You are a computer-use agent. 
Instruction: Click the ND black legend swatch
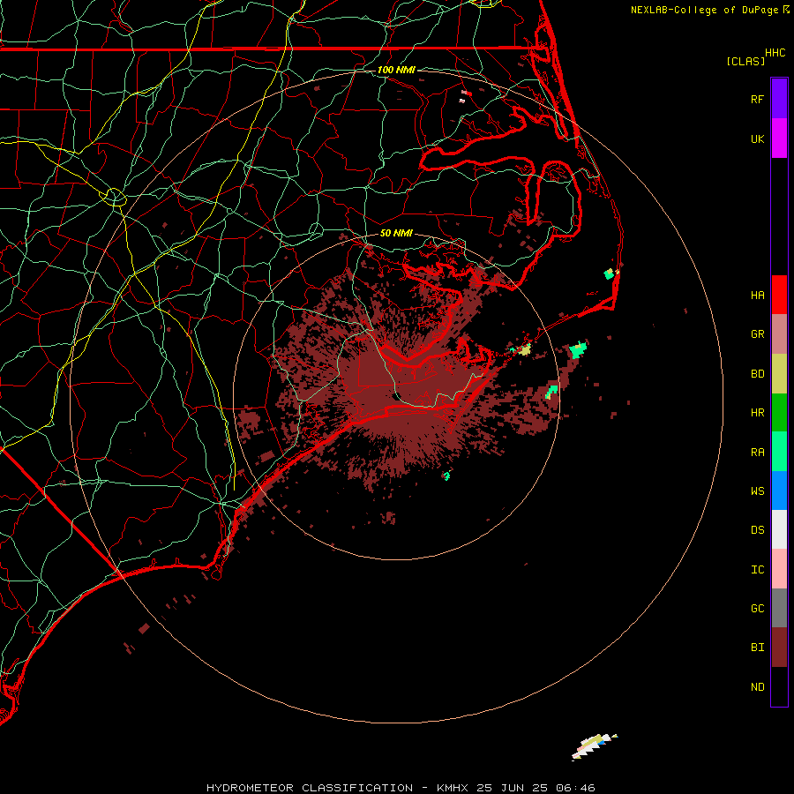point(779,686)
